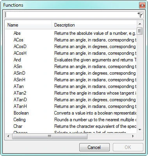This screenshot has width=148, height=156.
Task: Click the Boolean representation description text
Action: click(95, 113)
